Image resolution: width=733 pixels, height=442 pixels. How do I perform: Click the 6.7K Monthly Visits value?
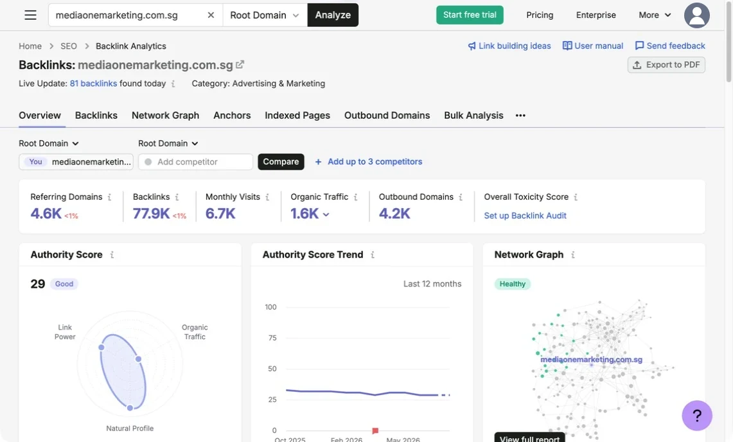click(x=220, y=214)
